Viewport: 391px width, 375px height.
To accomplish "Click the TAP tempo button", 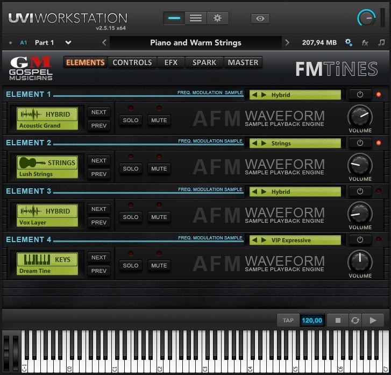I will point(288,320).
